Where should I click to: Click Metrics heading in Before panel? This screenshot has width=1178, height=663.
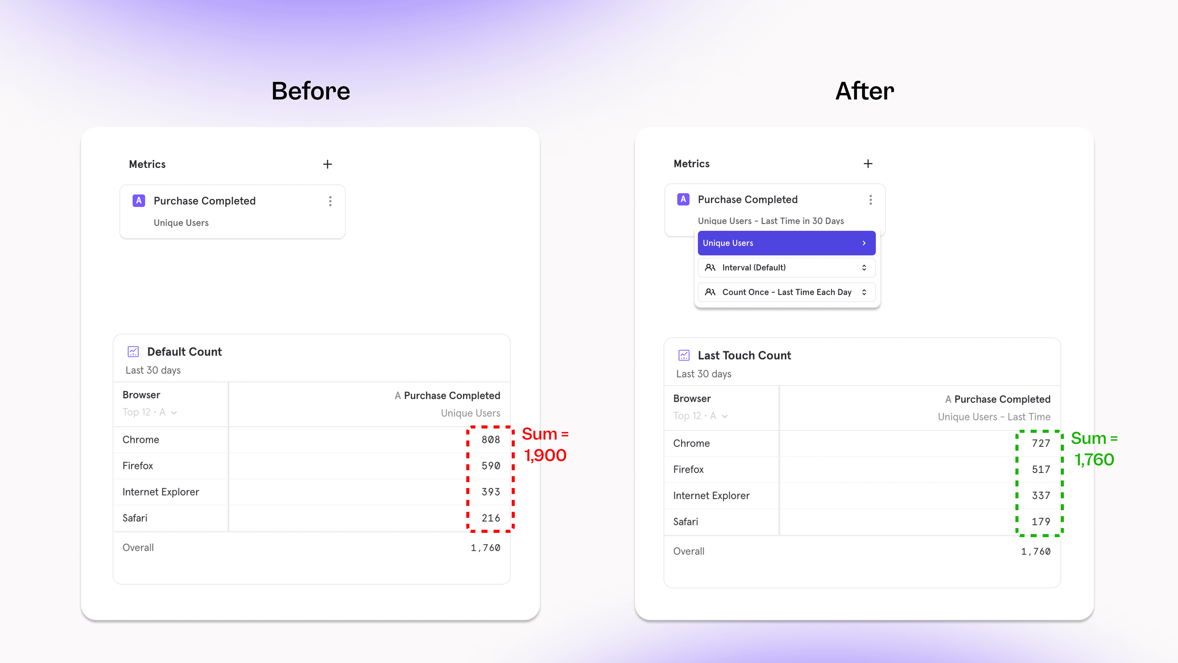click(x=147, y=164)
